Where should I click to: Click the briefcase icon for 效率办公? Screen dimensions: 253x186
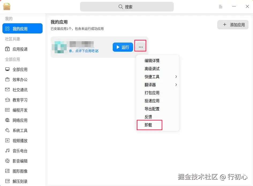pos(7,79)
